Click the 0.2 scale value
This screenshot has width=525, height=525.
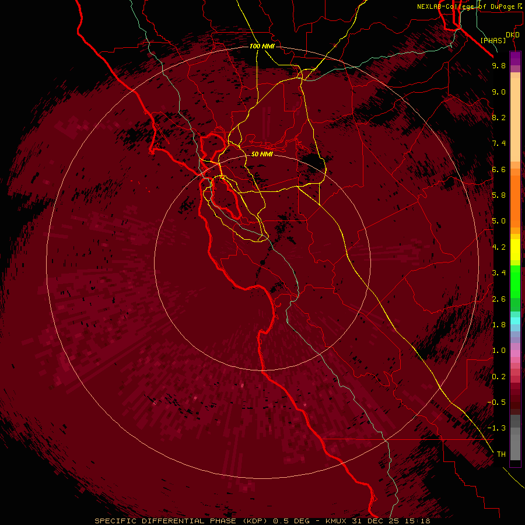pyautogui.click(x=499, y=377)
